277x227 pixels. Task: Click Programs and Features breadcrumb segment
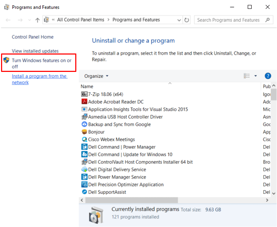pyautogui.click(x=136, y=20)
